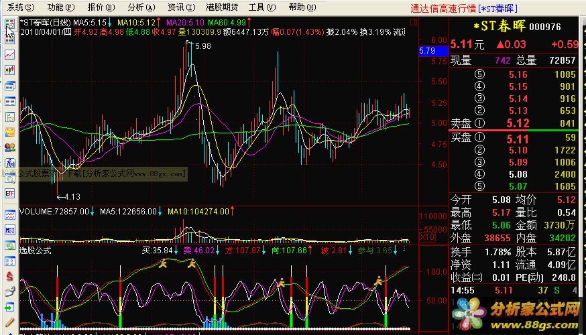Viewport: 586px width, 335px height.
Task: Click the 5.98 high price label
Action: [x=203, y=46]
